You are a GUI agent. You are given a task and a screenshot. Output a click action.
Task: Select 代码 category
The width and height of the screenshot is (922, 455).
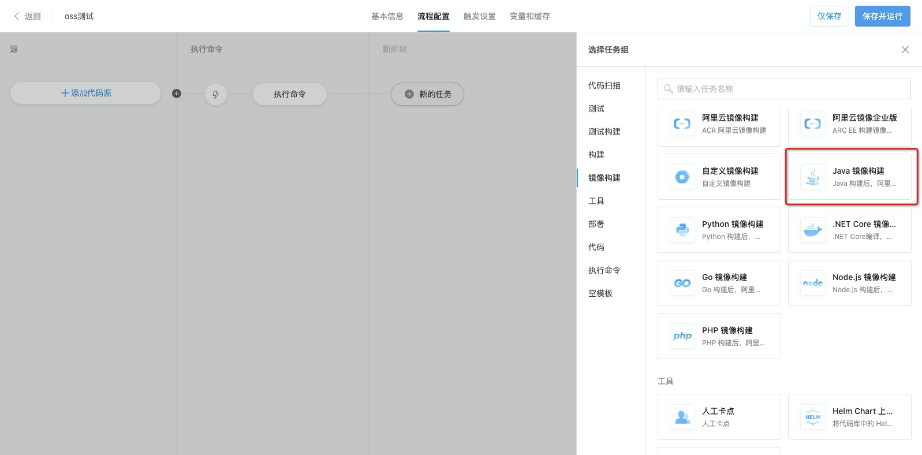596,247
